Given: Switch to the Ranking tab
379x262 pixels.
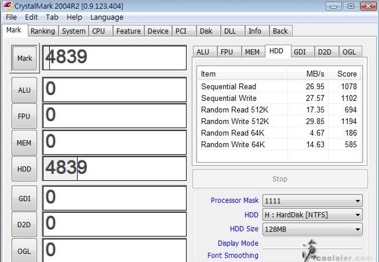Looking at the screenshot, I should click(x=43, y=31).
